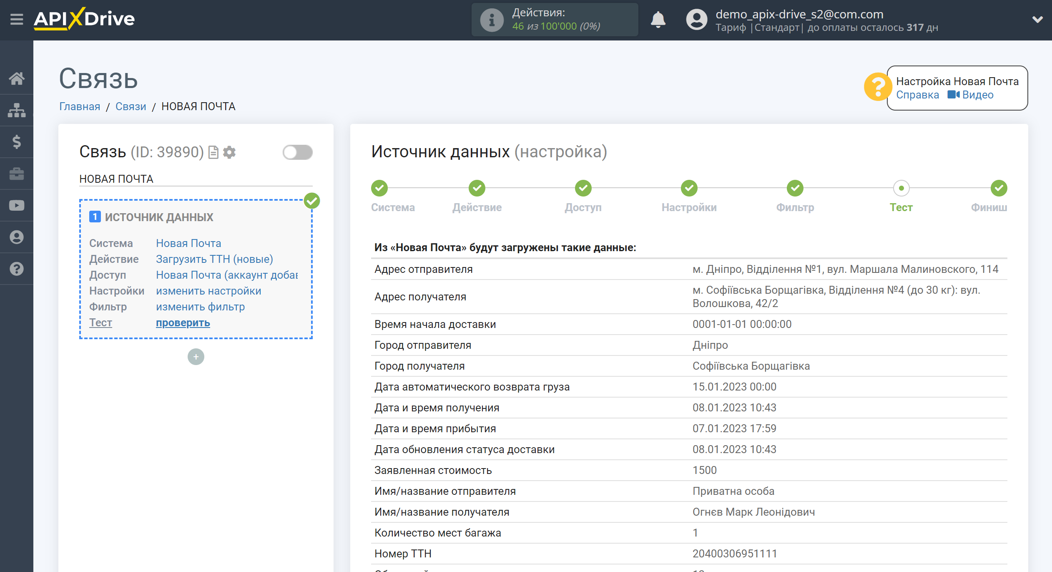The image size is (1052, 572).
Task: Toggle the connection on/off switch
Action: pyautogui.click(x=297, y=152)
